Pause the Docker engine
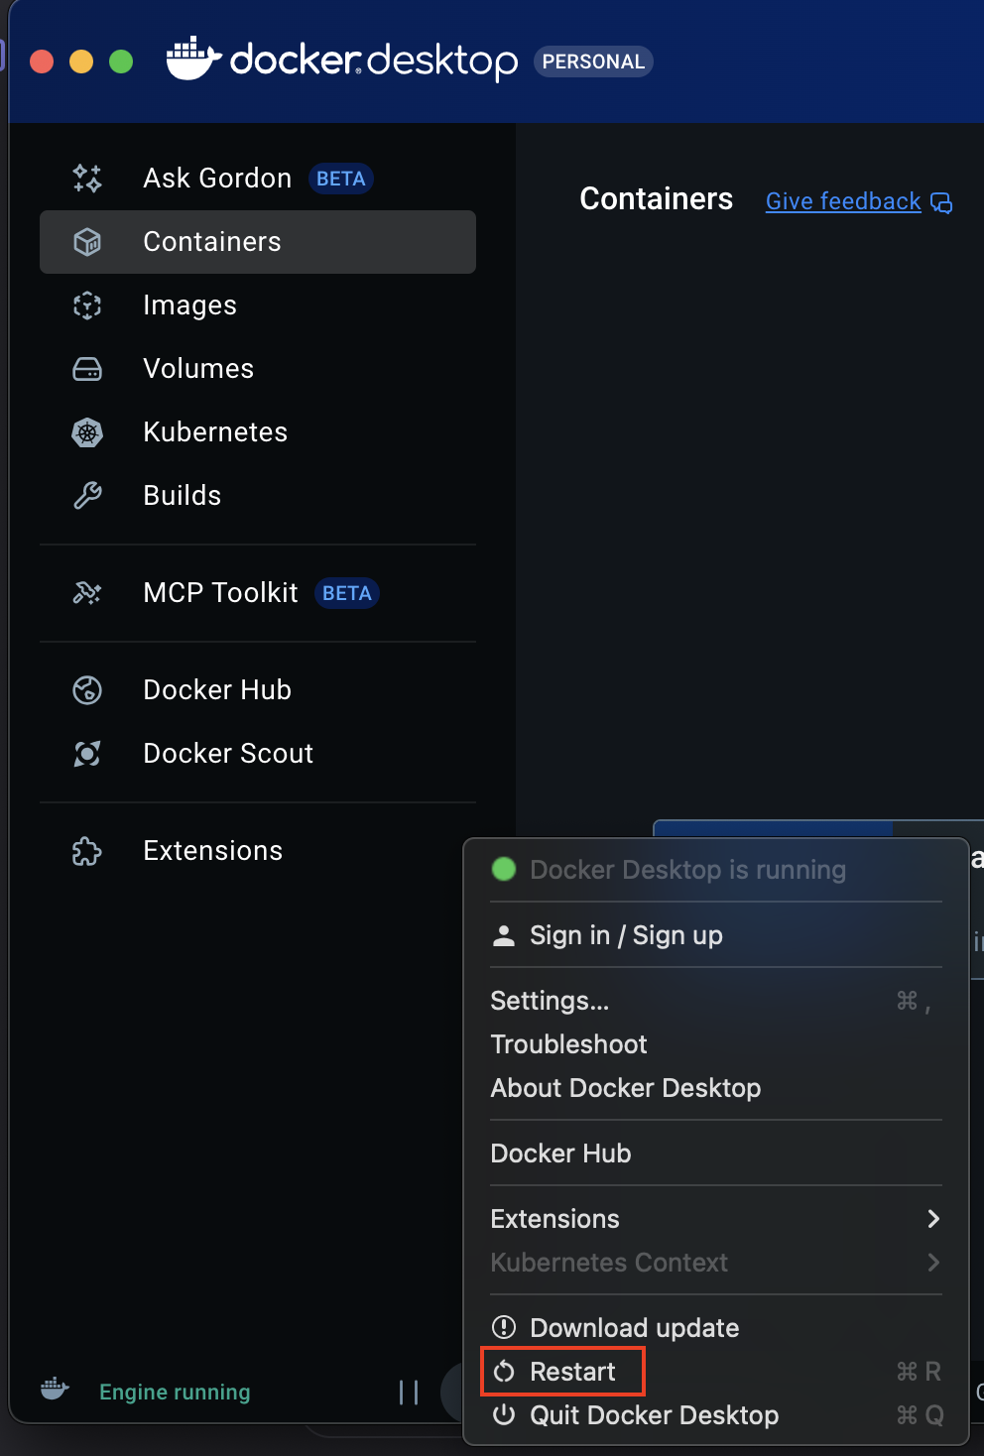Screen dimensions: 984x1456 point(409,1393)
